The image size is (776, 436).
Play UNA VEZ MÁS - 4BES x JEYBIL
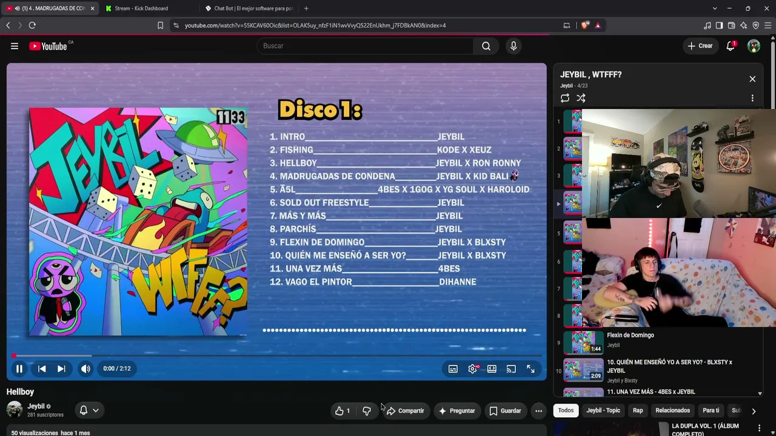point(658,392)
